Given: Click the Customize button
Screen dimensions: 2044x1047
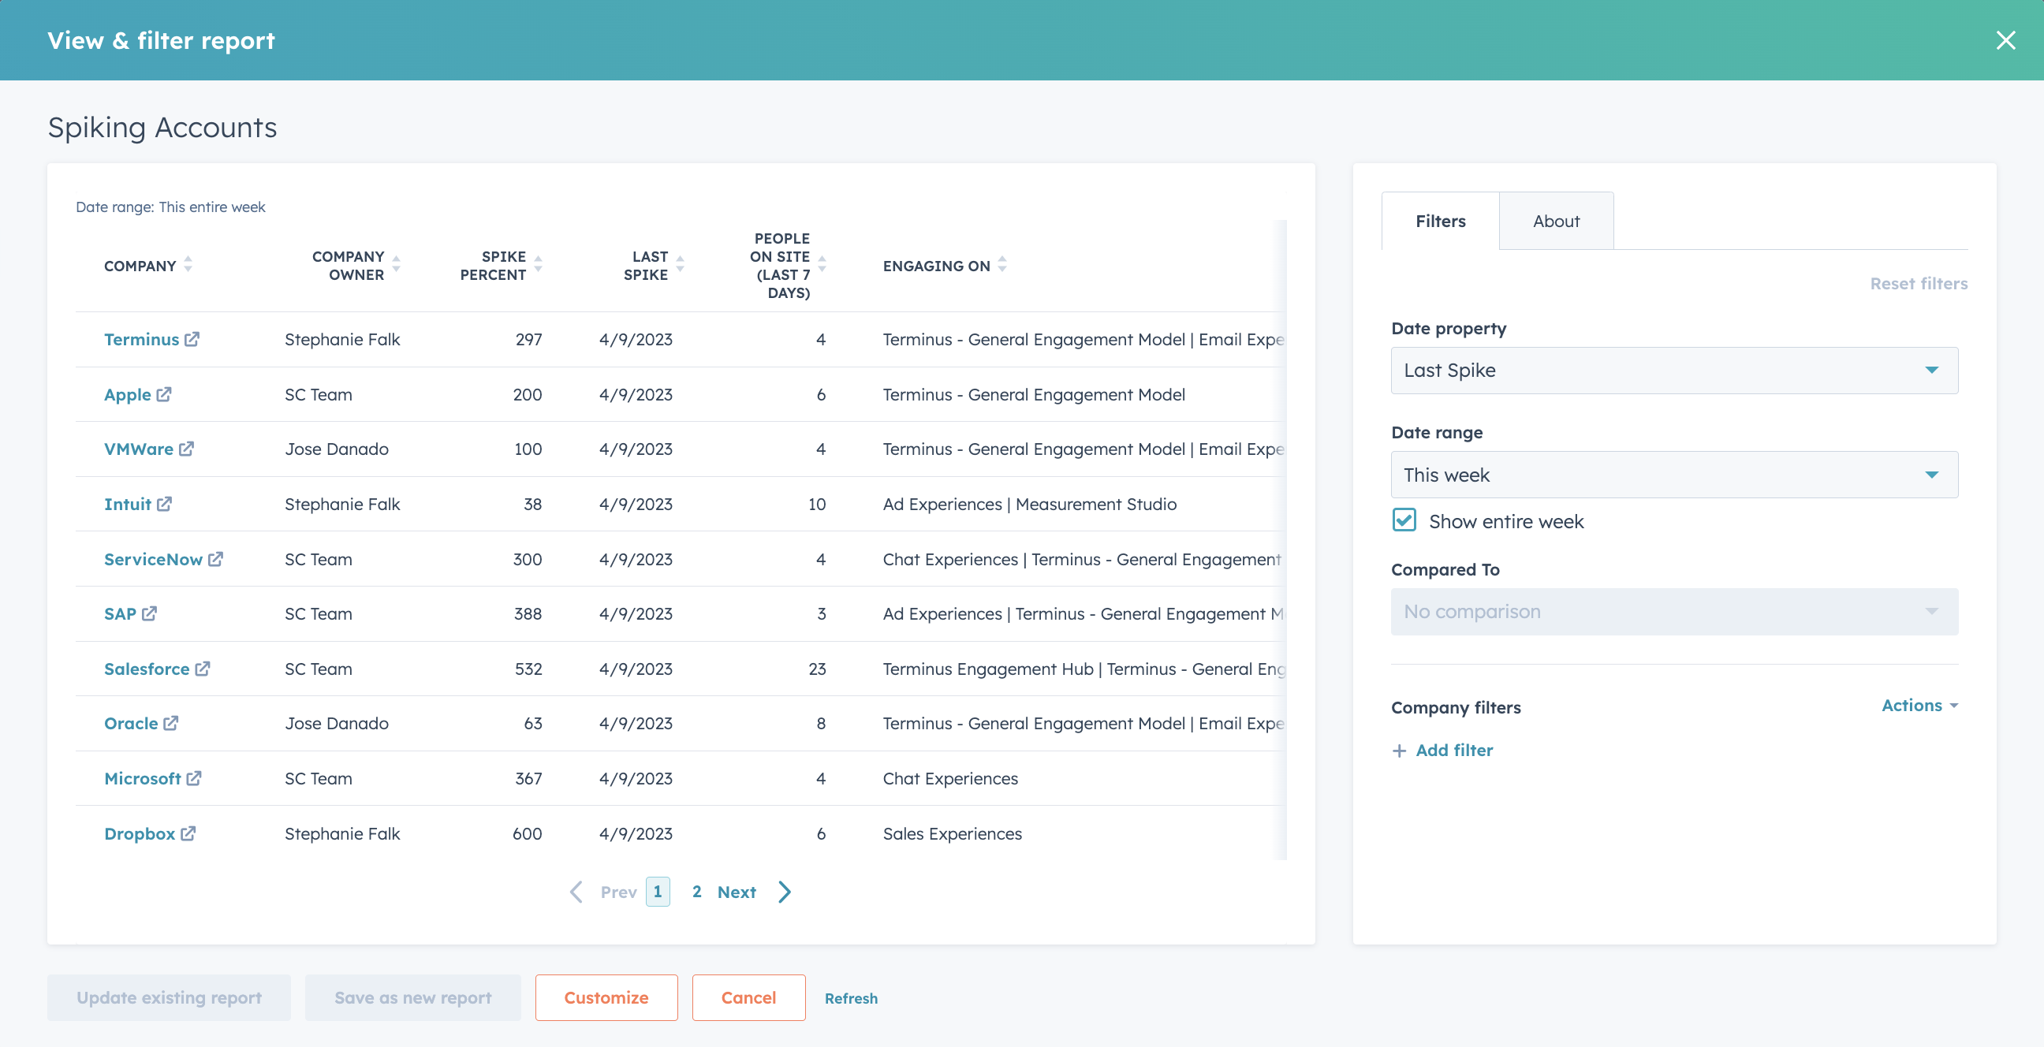Looking at the screenshot, I should (x=606, y=998).
